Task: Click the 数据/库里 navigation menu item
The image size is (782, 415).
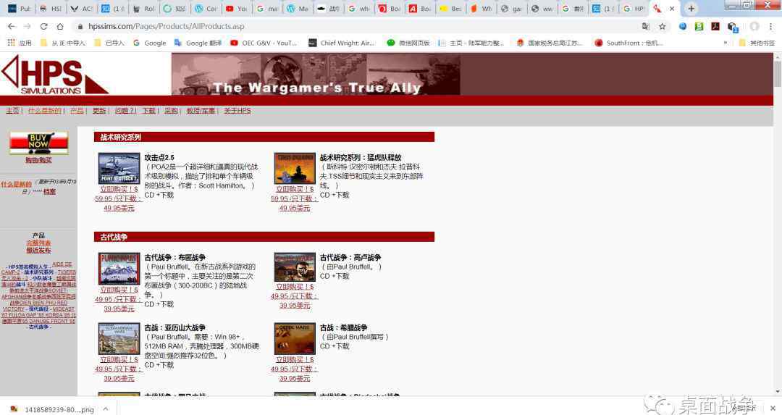Action: pyautogui.click(x=201, y=111)
